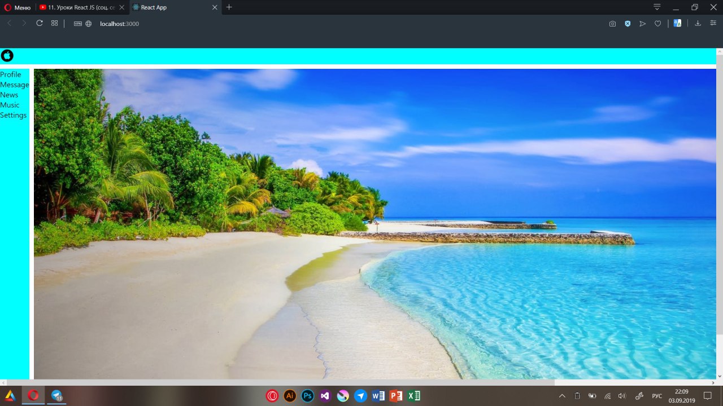Viewport: 723px width, 406px height.
Task: Open Settings from the sidebar
Action: pos(14,115)
